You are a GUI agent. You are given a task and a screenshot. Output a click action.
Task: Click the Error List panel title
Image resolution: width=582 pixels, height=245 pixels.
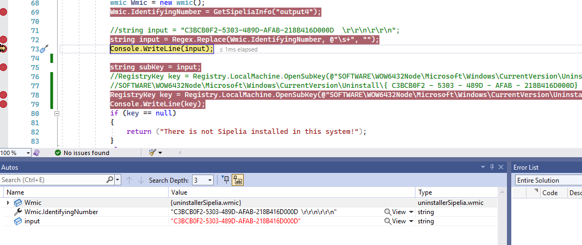526,167
